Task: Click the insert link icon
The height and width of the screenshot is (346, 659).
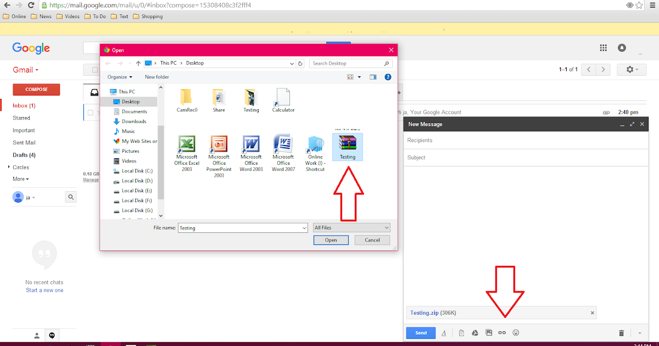Action: (x=502, y=333)
